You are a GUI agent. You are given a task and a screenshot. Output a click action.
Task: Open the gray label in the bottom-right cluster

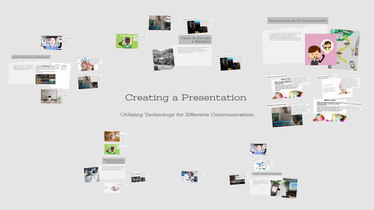267,174
